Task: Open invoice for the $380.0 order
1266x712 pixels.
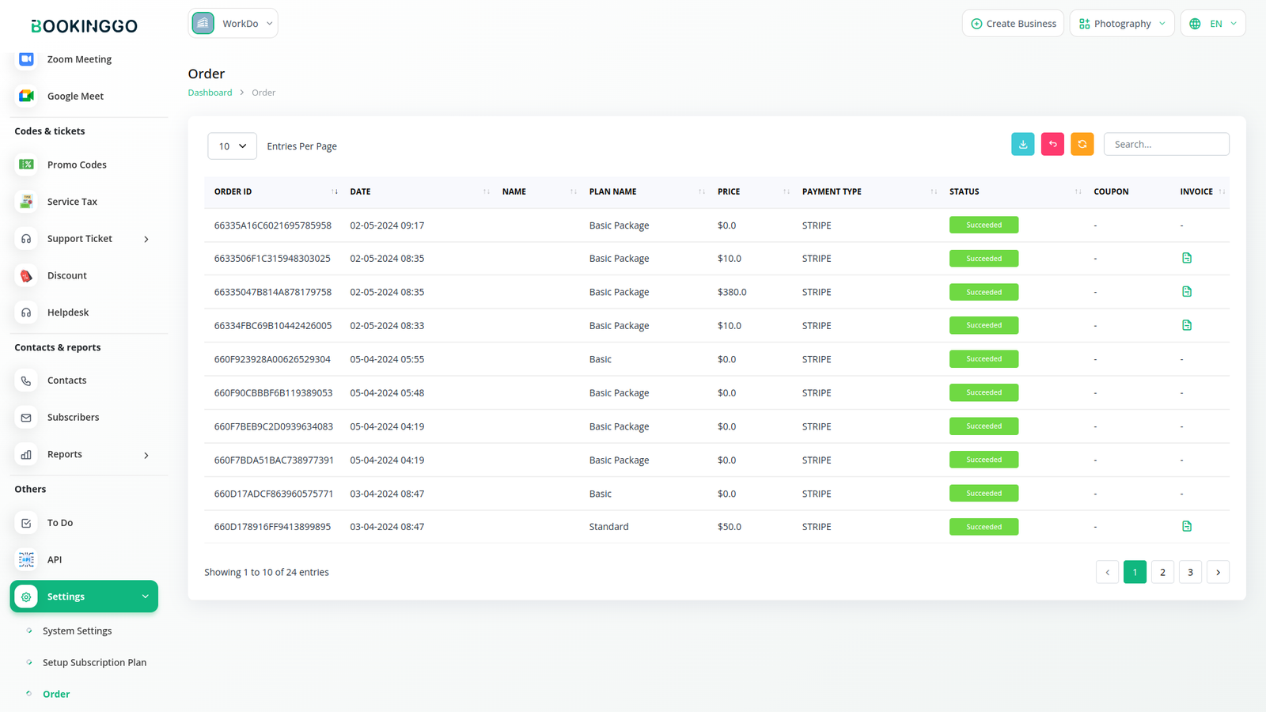Action: [1186, 292]
